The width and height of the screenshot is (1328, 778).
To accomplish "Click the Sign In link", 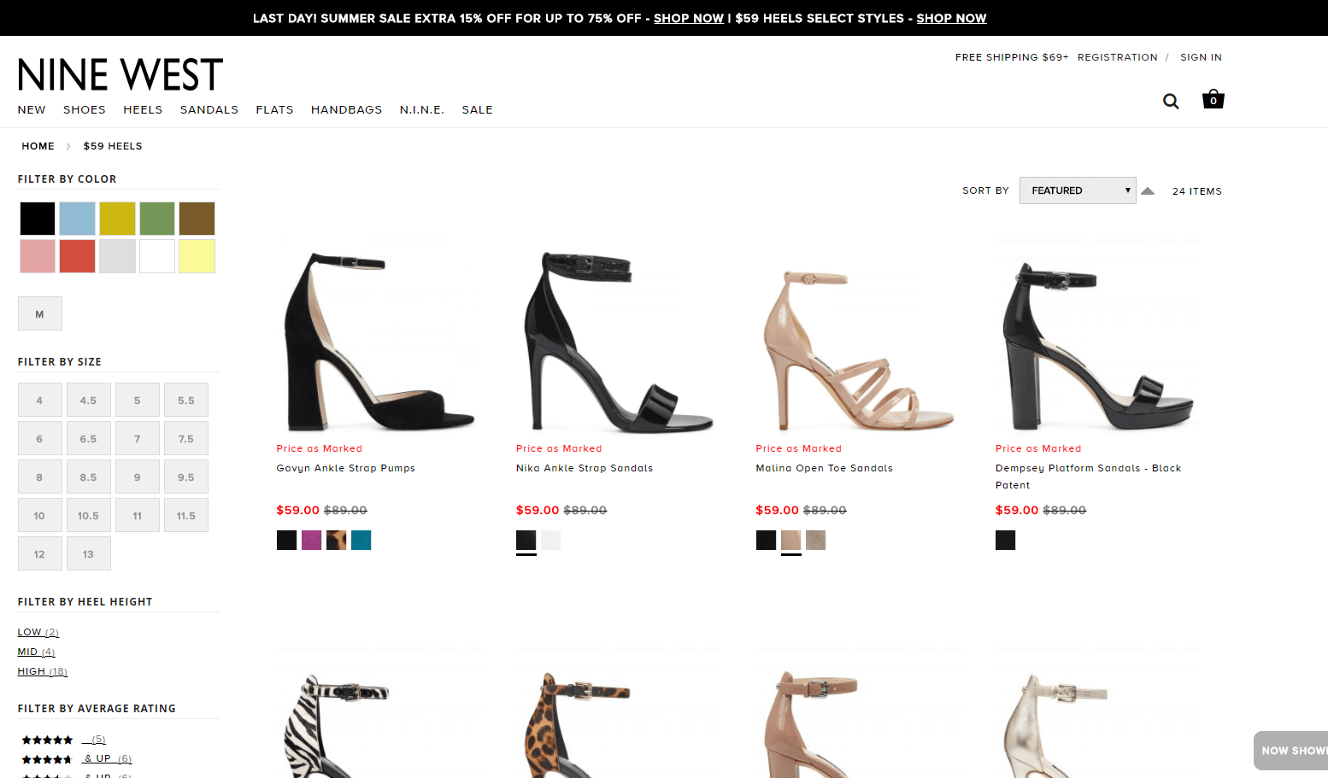I will (x=1201, y=57).
